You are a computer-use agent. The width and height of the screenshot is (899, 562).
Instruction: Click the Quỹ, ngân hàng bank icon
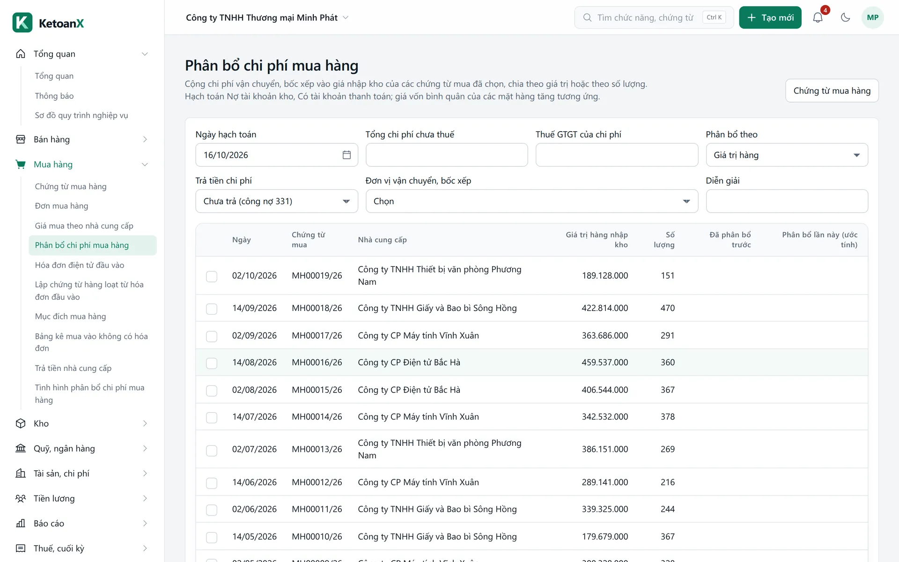[x=21, y=448]
